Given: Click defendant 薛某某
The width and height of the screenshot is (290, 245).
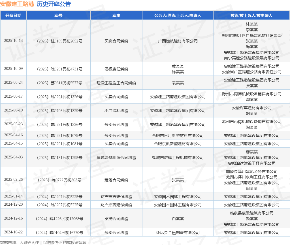Looking at the screenshot, I should pos(252,152).
